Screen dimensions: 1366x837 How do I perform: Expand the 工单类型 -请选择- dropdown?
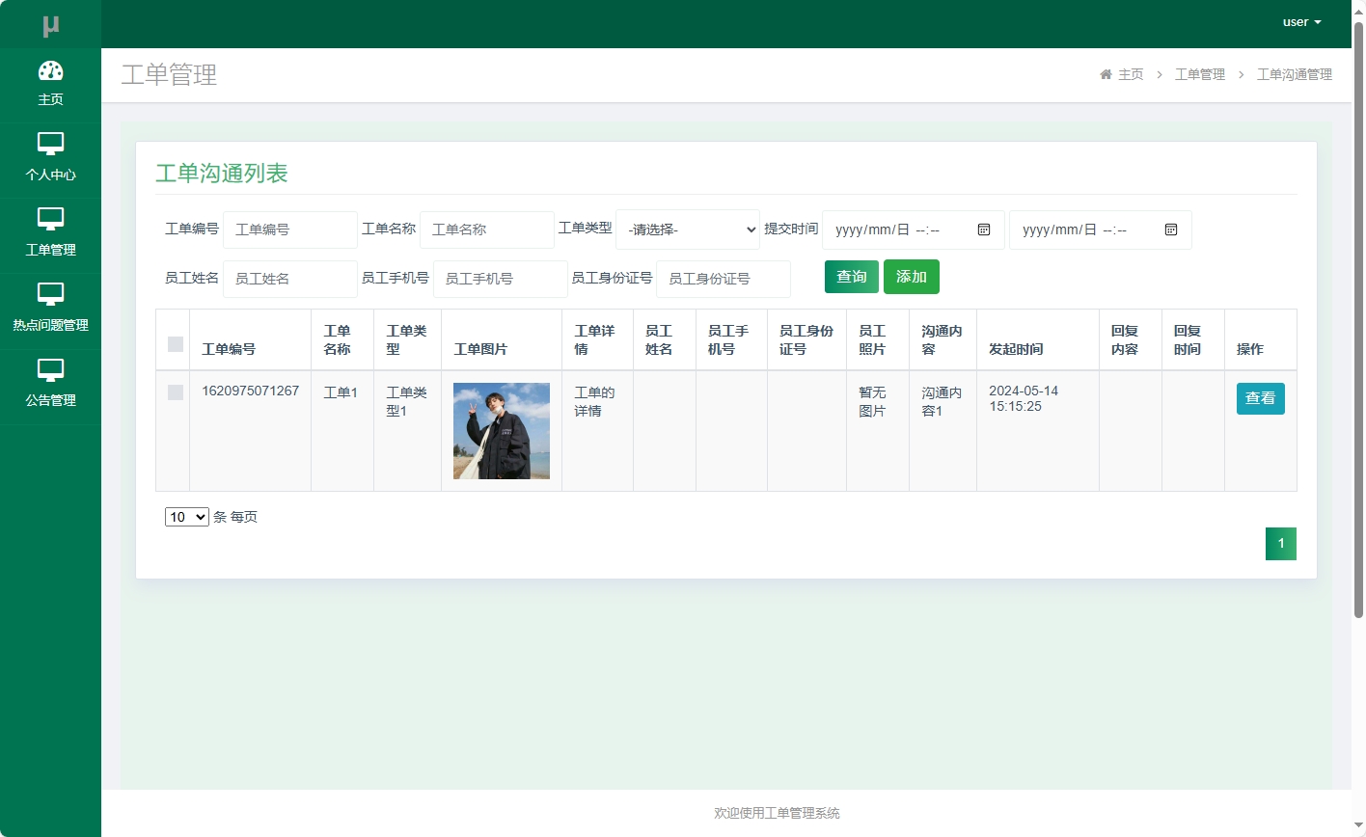[687, 229]
